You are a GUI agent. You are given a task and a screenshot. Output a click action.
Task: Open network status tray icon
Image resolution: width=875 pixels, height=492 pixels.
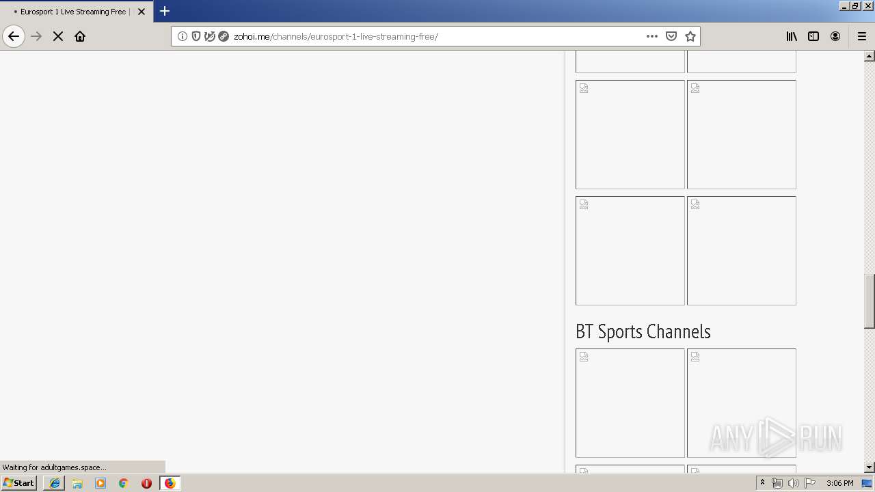coord(777,483)
